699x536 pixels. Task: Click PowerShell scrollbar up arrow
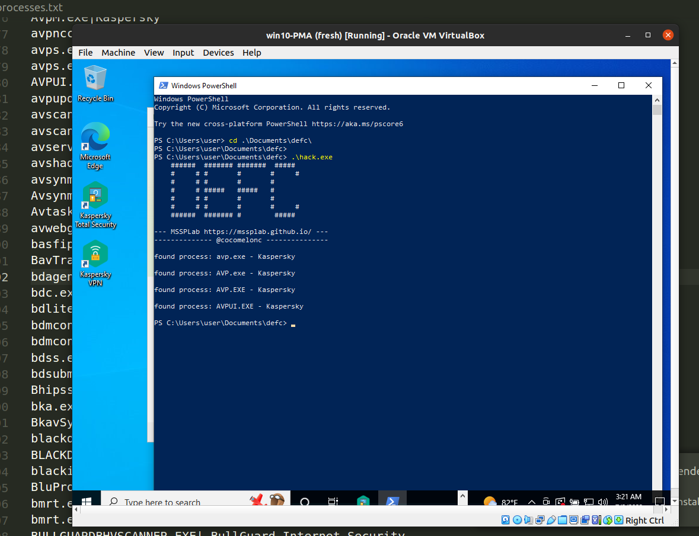click(657, 100)
